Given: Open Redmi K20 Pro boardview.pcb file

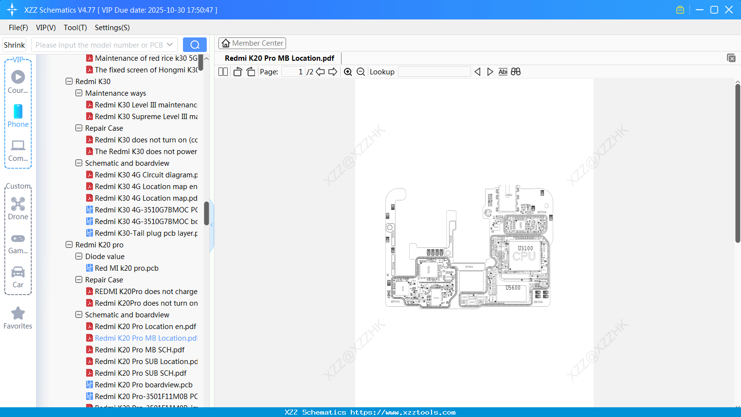Looking at the screenshot, I should pyautogui.click(x=144, y=385).
